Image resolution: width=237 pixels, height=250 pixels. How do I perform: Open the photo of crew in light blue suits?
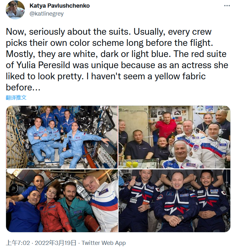point(62,137)
